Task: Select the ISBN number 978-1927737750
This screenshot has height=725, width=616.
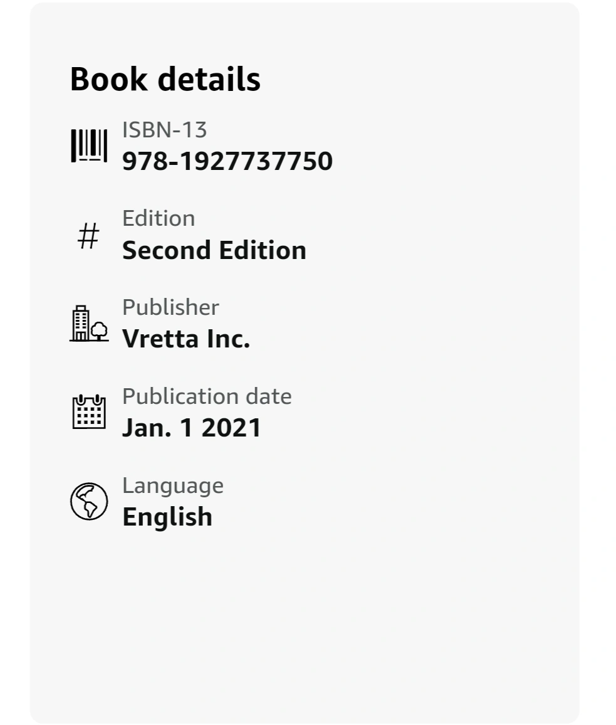Action: tap(227, 161)
